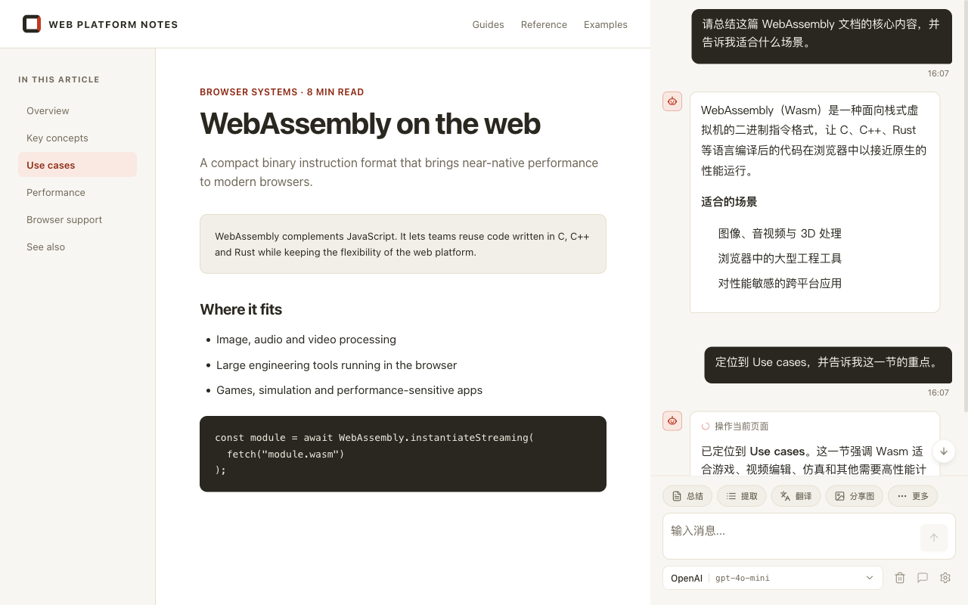968x605 pixels.
Task: Open the Reference navigation item
Action: (544, 24)
